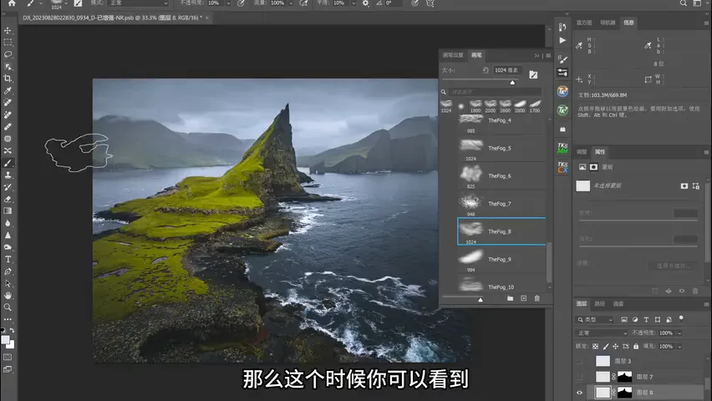
Task: Click the Home icon in options bar
Action: 12,3
